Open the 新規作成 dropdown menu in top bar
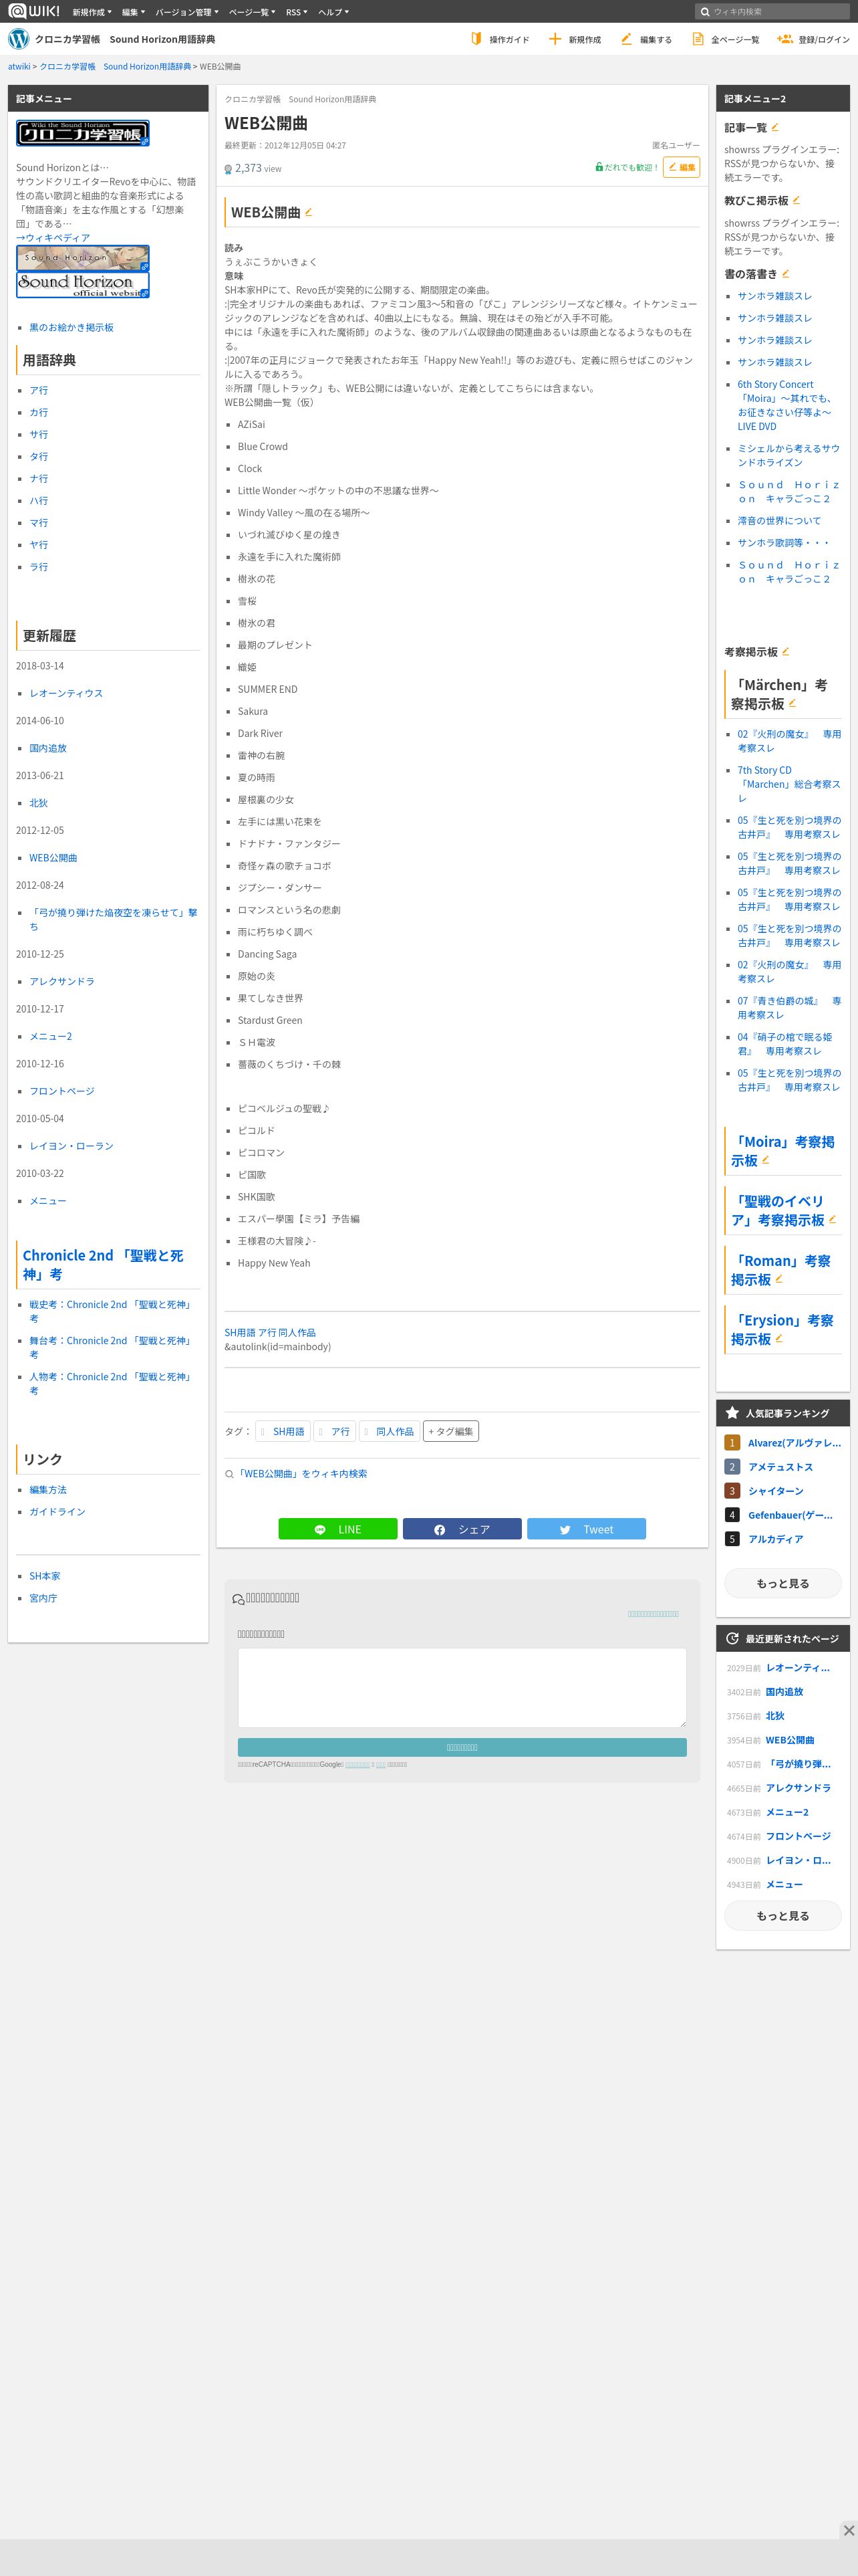The height and width of the screenshot is (2576, 858). pyautogui.click(x=92, y=12)
